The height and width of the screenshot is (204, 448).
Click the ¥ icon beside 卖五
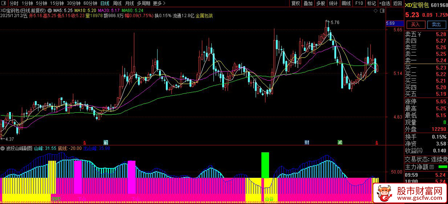pyautogui.click(x=420, y=35)
